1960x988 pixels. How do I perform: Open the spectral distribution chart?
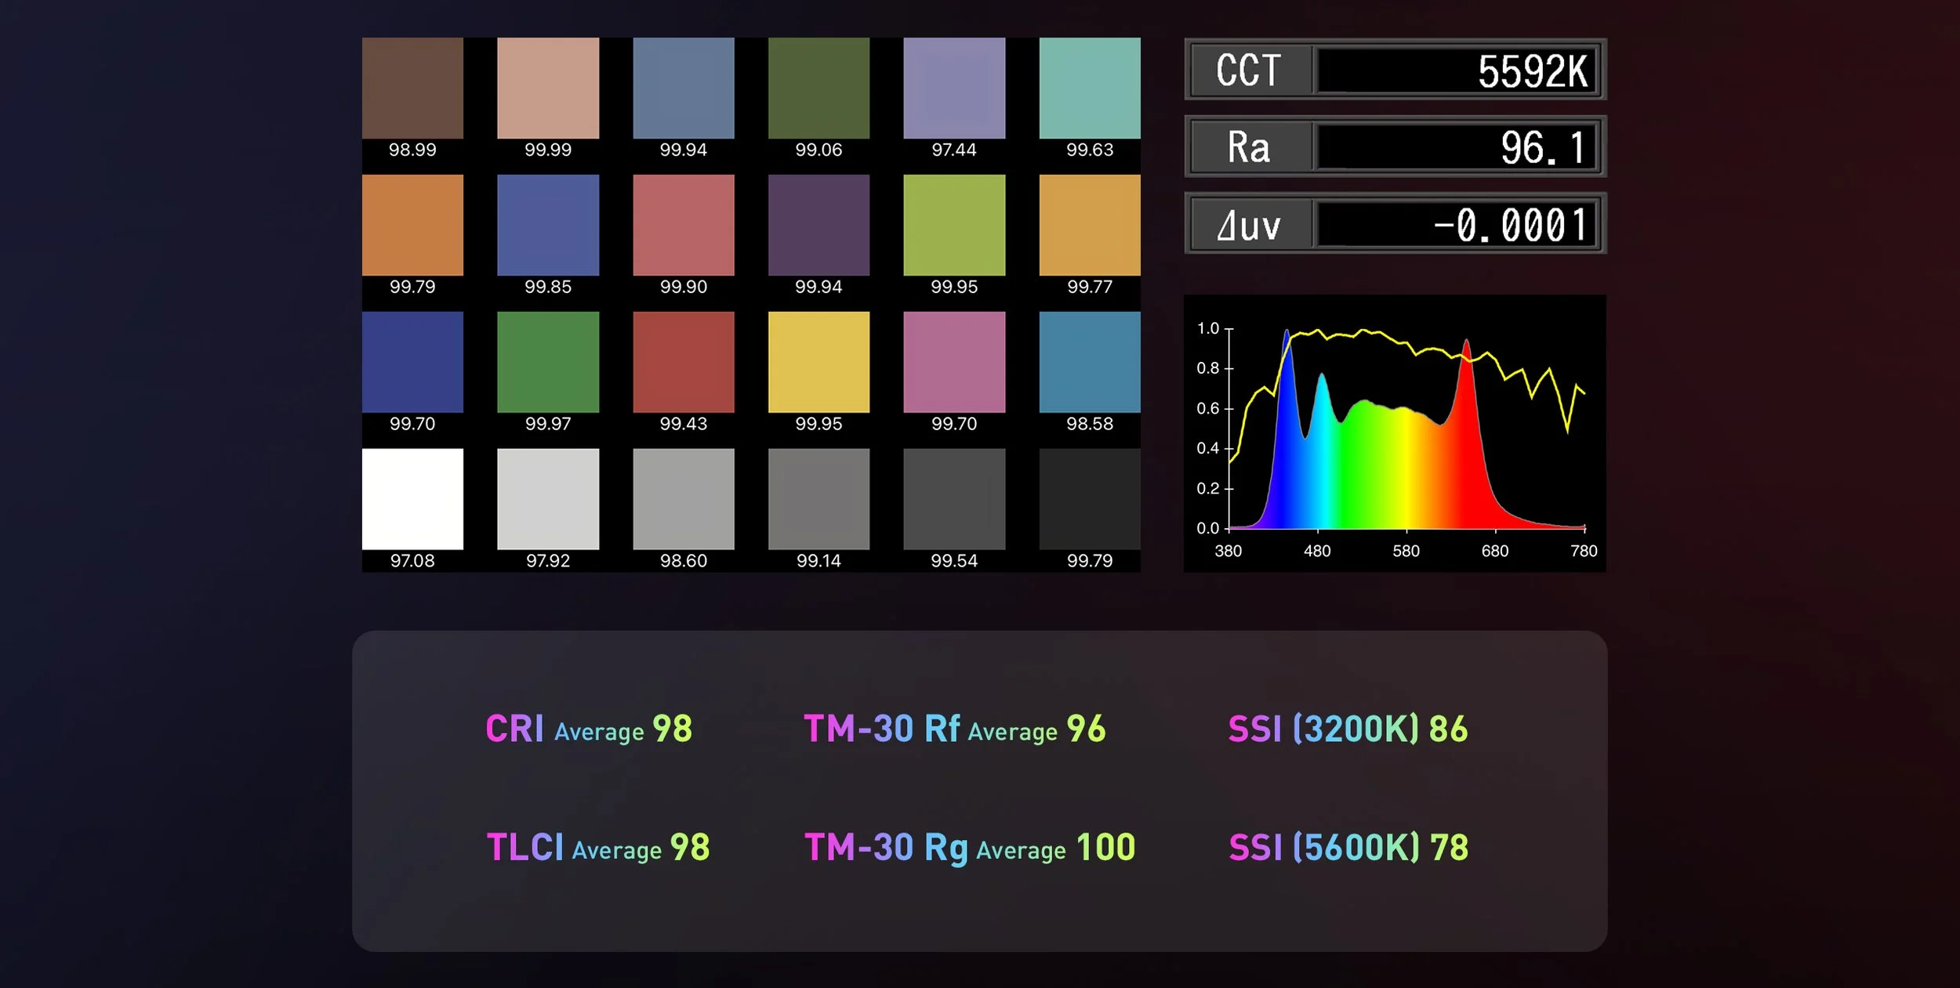pos(1396,431)
